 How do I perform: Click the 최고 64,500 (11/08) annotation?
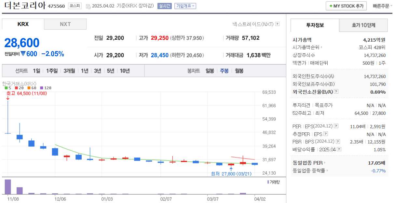[x=27, y=93]
